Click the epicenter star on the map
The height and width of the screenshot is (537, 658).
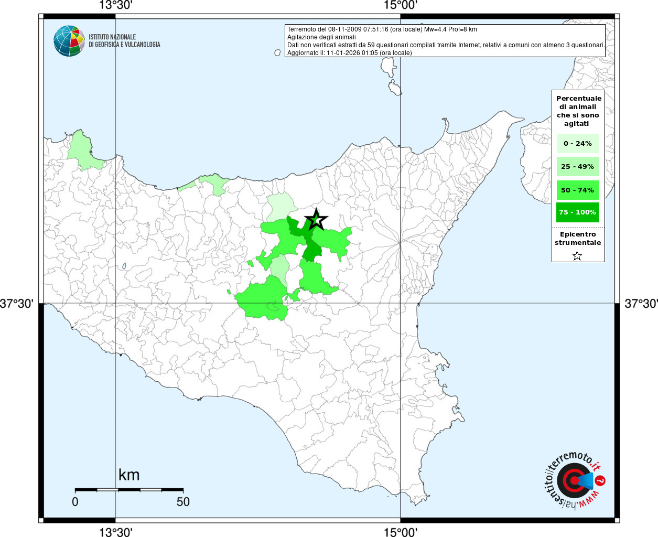316,220
